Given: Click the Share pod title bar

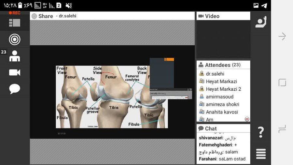Looking at the screenshot, I should (112, 16).
